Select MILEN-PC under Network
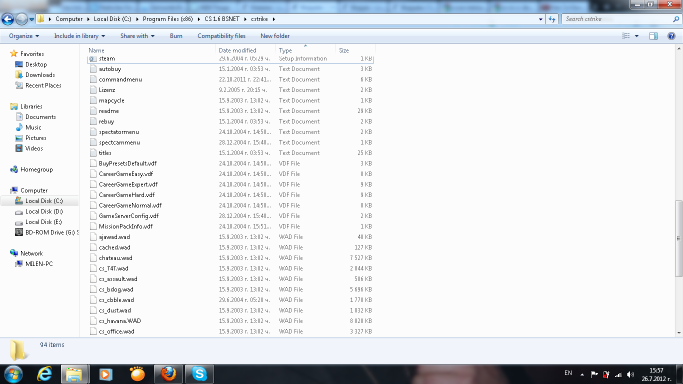 pyautogui.click(x=39, y=264)
